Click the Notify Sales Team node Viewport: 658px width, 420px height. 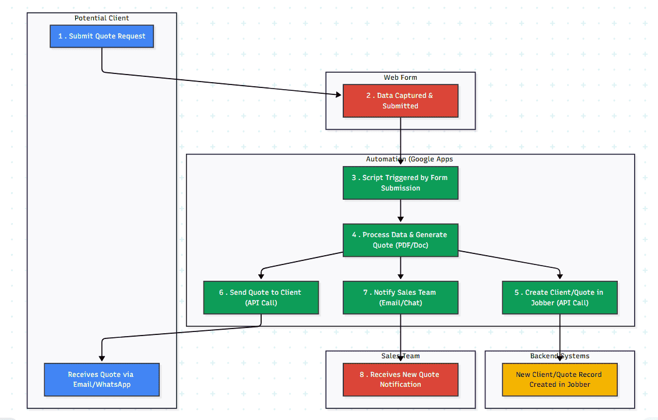pyautogui.click(x=400, y=298)
